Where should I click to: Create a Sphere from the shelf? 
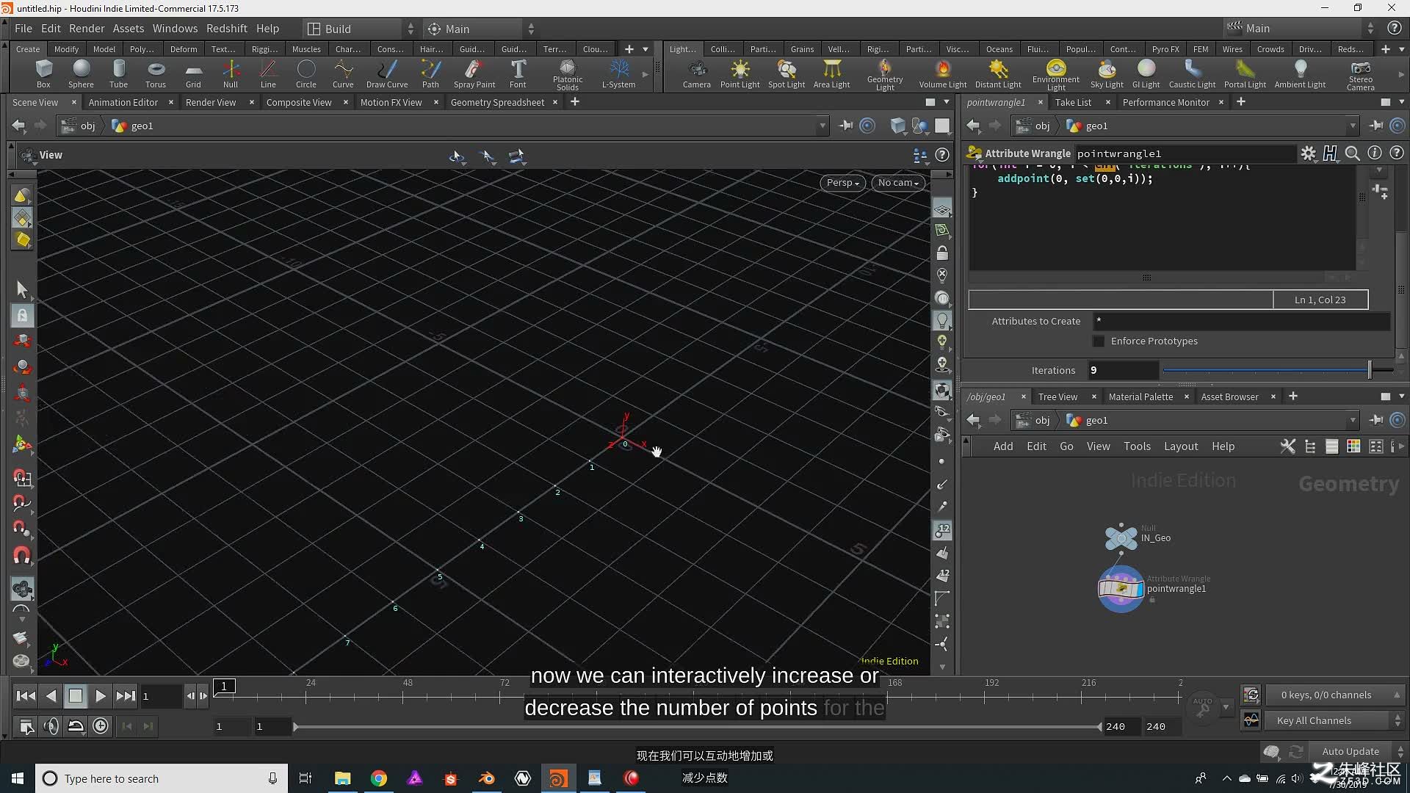click(81, 73)
